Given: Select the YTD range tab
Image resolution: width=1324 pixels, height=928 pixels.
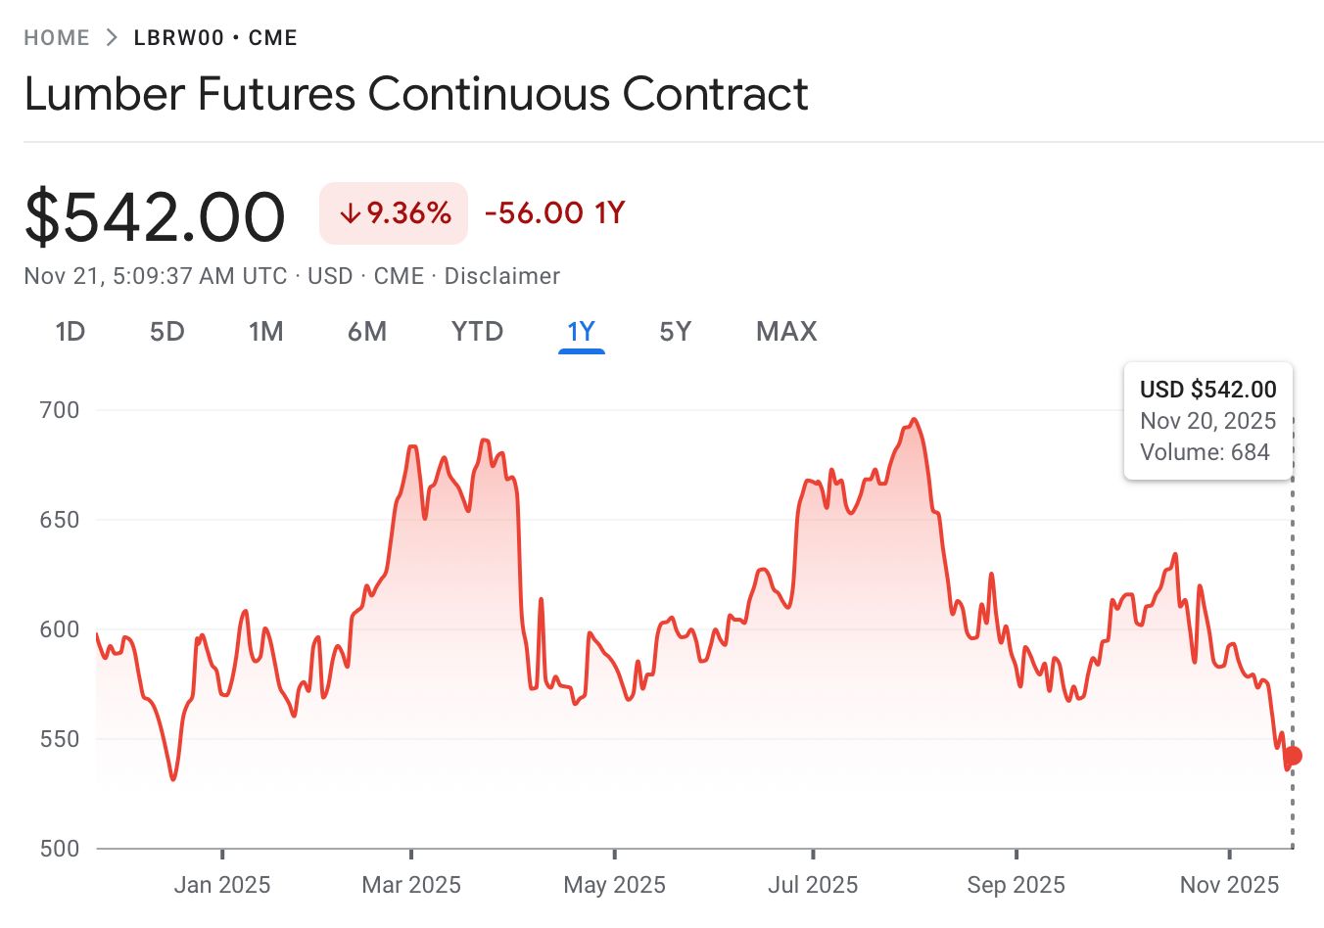Looking at the screenshot, I should click(x=477, y=332).
